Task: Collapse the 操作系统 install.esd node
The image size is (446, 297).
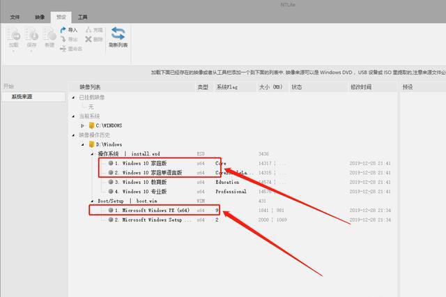Action: click(x=92, y=154)
